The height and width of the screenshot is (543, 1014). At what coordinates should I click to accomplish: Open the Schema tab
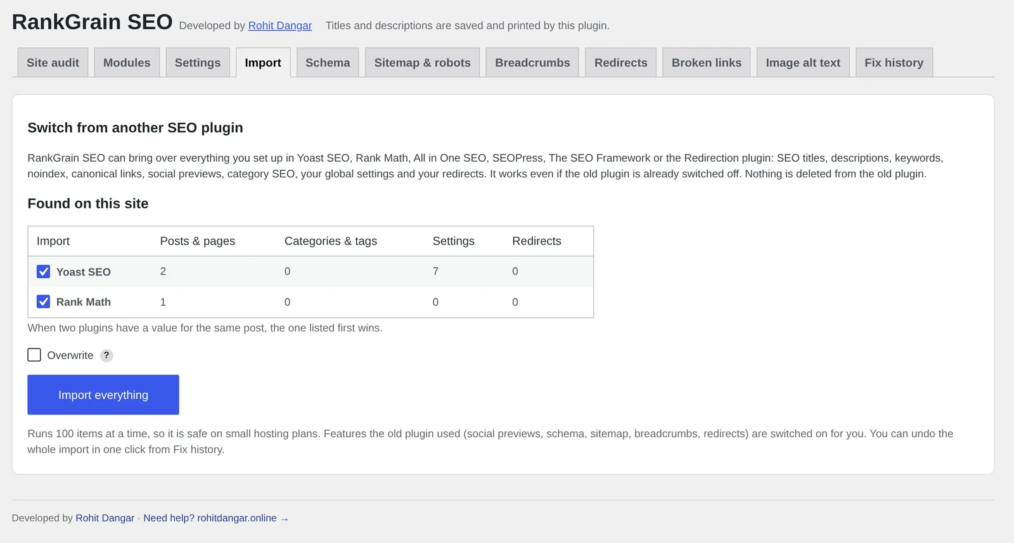click(x=328, y=63)
